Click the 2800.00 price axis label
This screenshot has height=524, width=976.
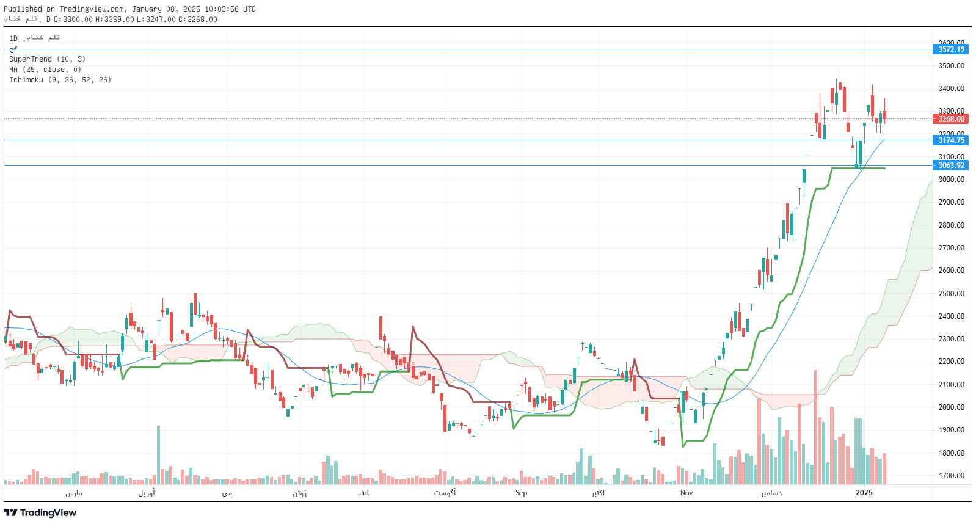(x=952, y=225)
